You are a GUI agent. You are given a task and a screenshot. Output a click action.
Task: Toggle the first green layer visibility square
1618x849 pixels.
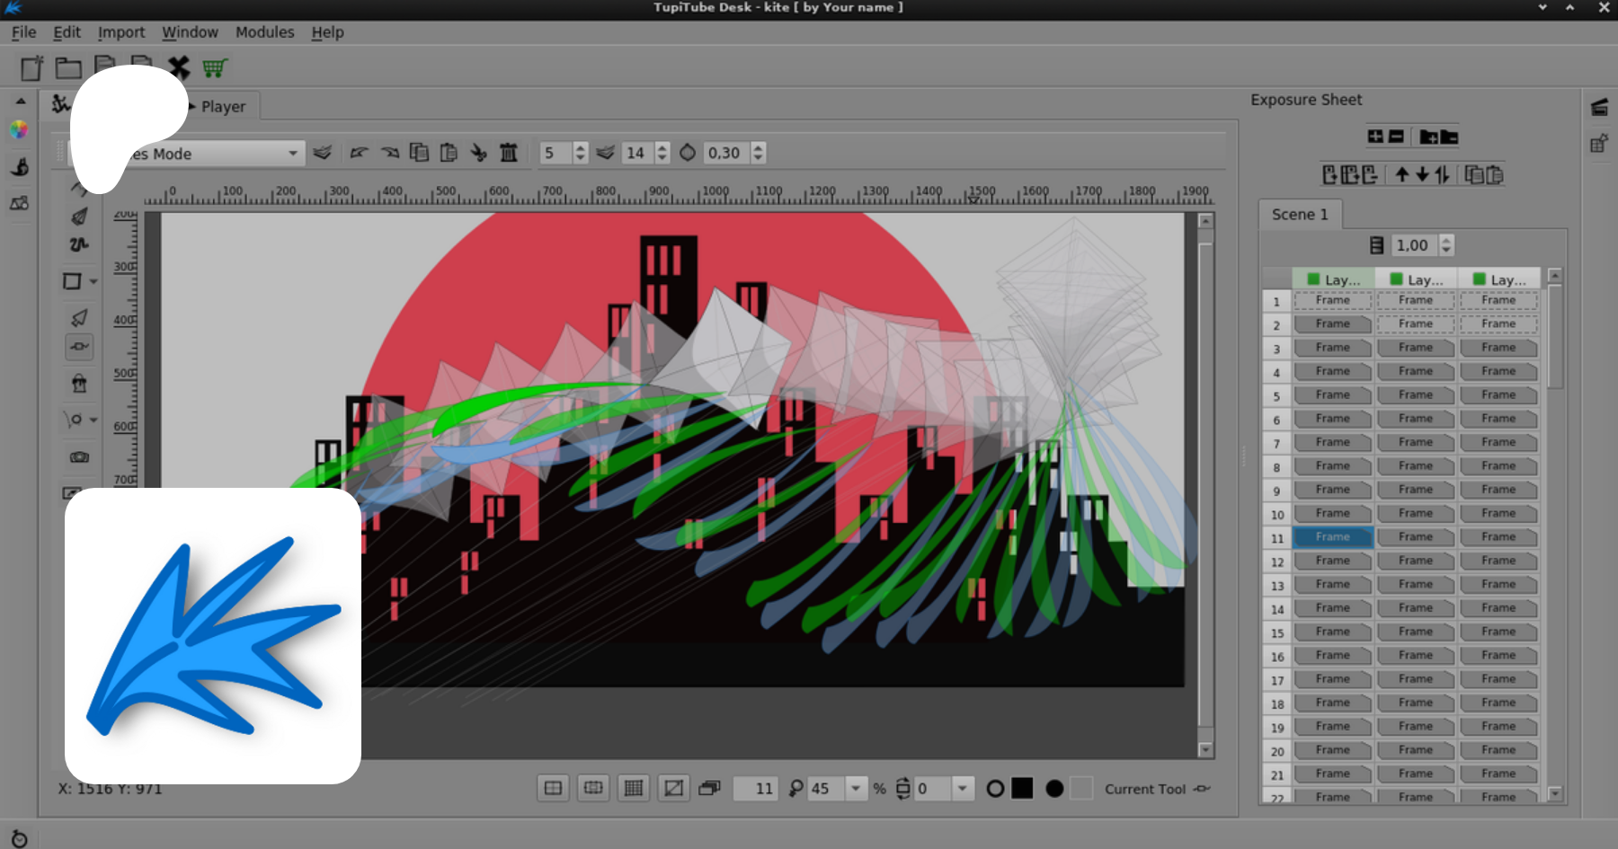point(1313,279)
